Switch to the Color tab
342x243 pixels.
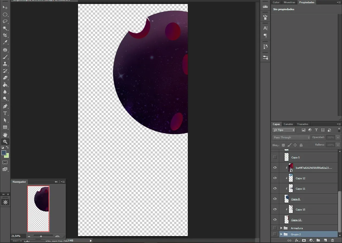276,2
